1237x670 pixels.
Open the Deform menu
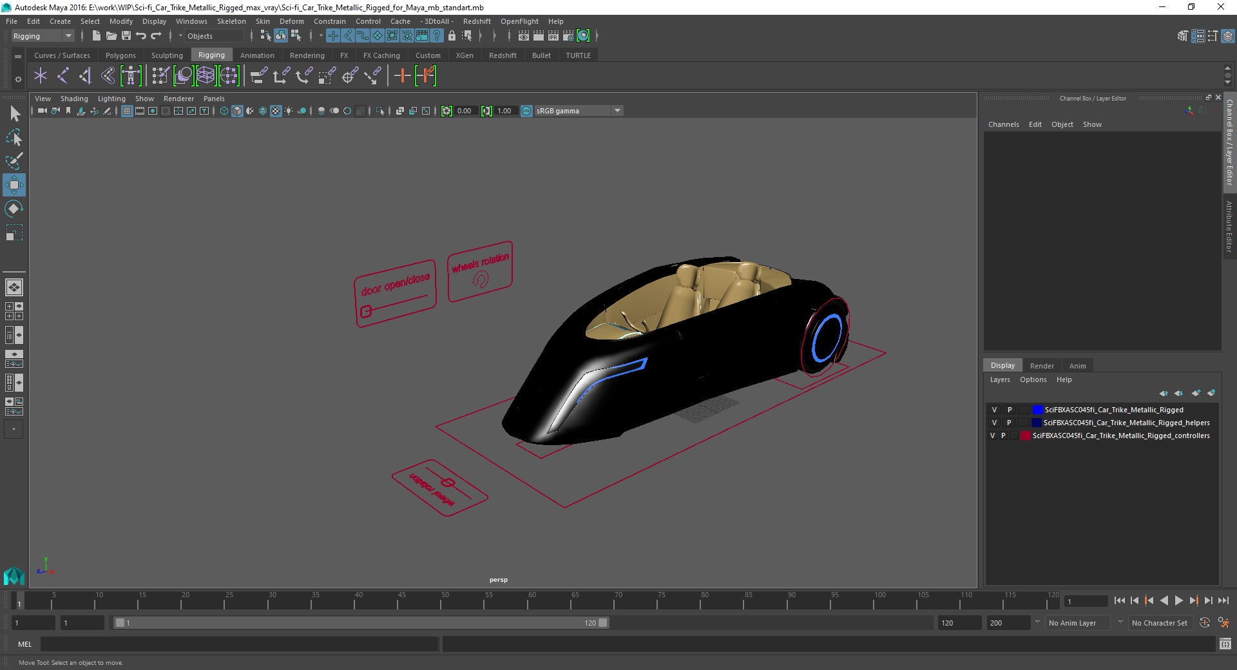(x=291, y=21)
